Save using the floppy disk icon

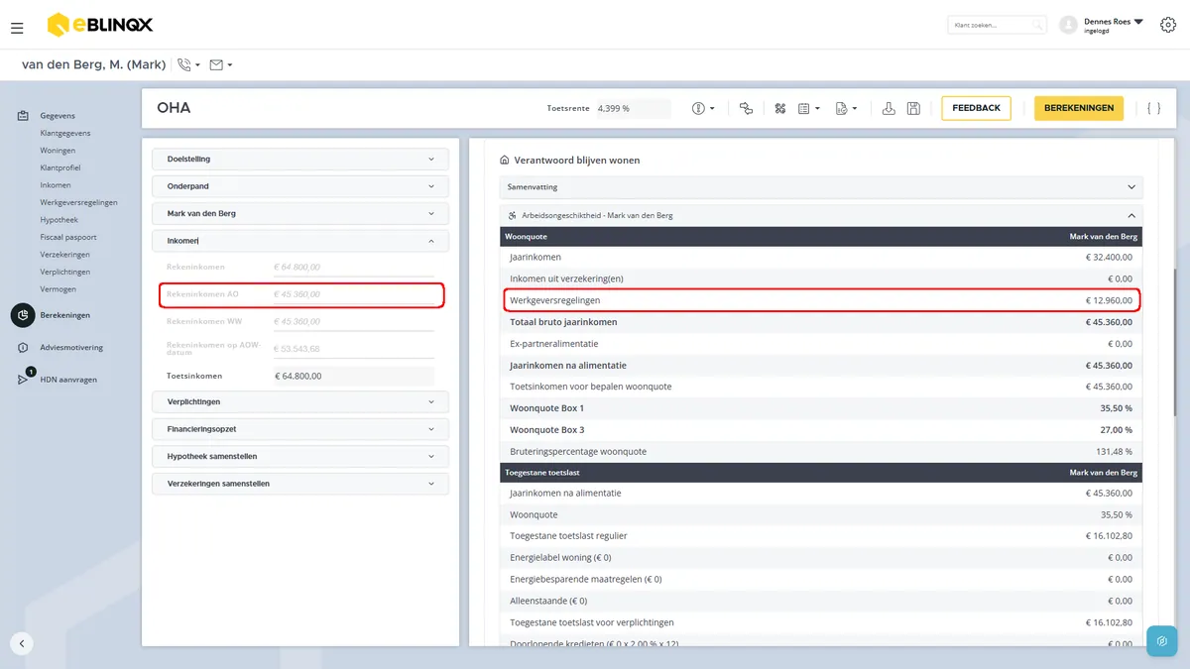(x=913, y=108)
